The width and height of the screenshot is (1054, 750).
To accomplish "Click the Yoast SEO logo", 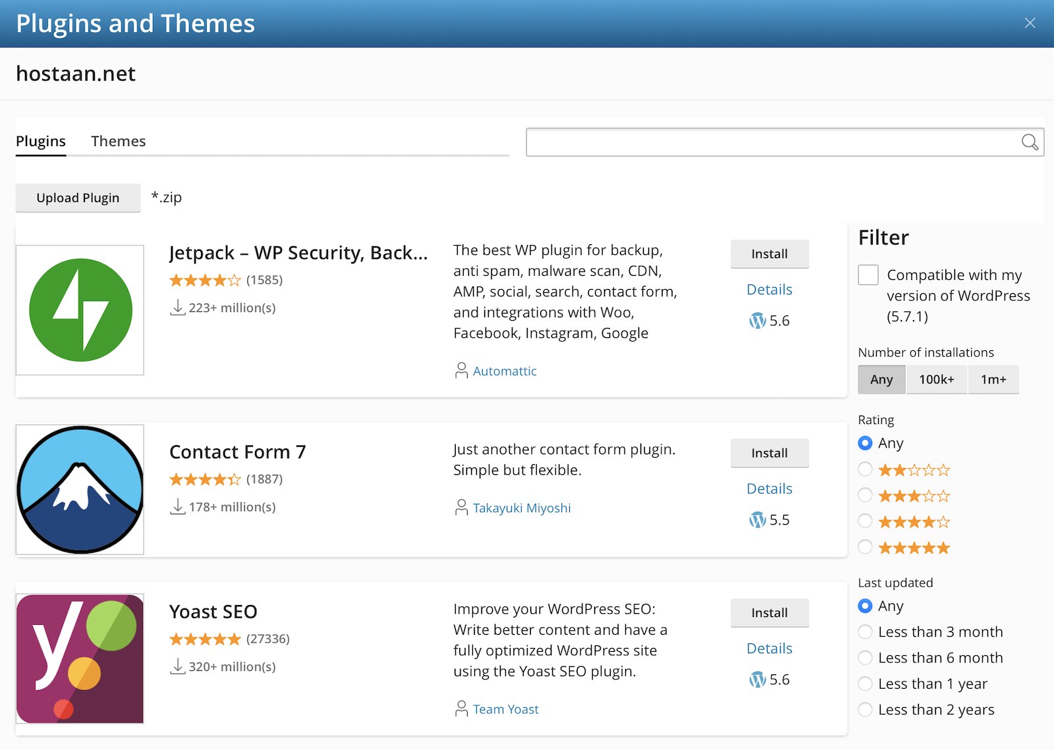I will click(80, 658).
